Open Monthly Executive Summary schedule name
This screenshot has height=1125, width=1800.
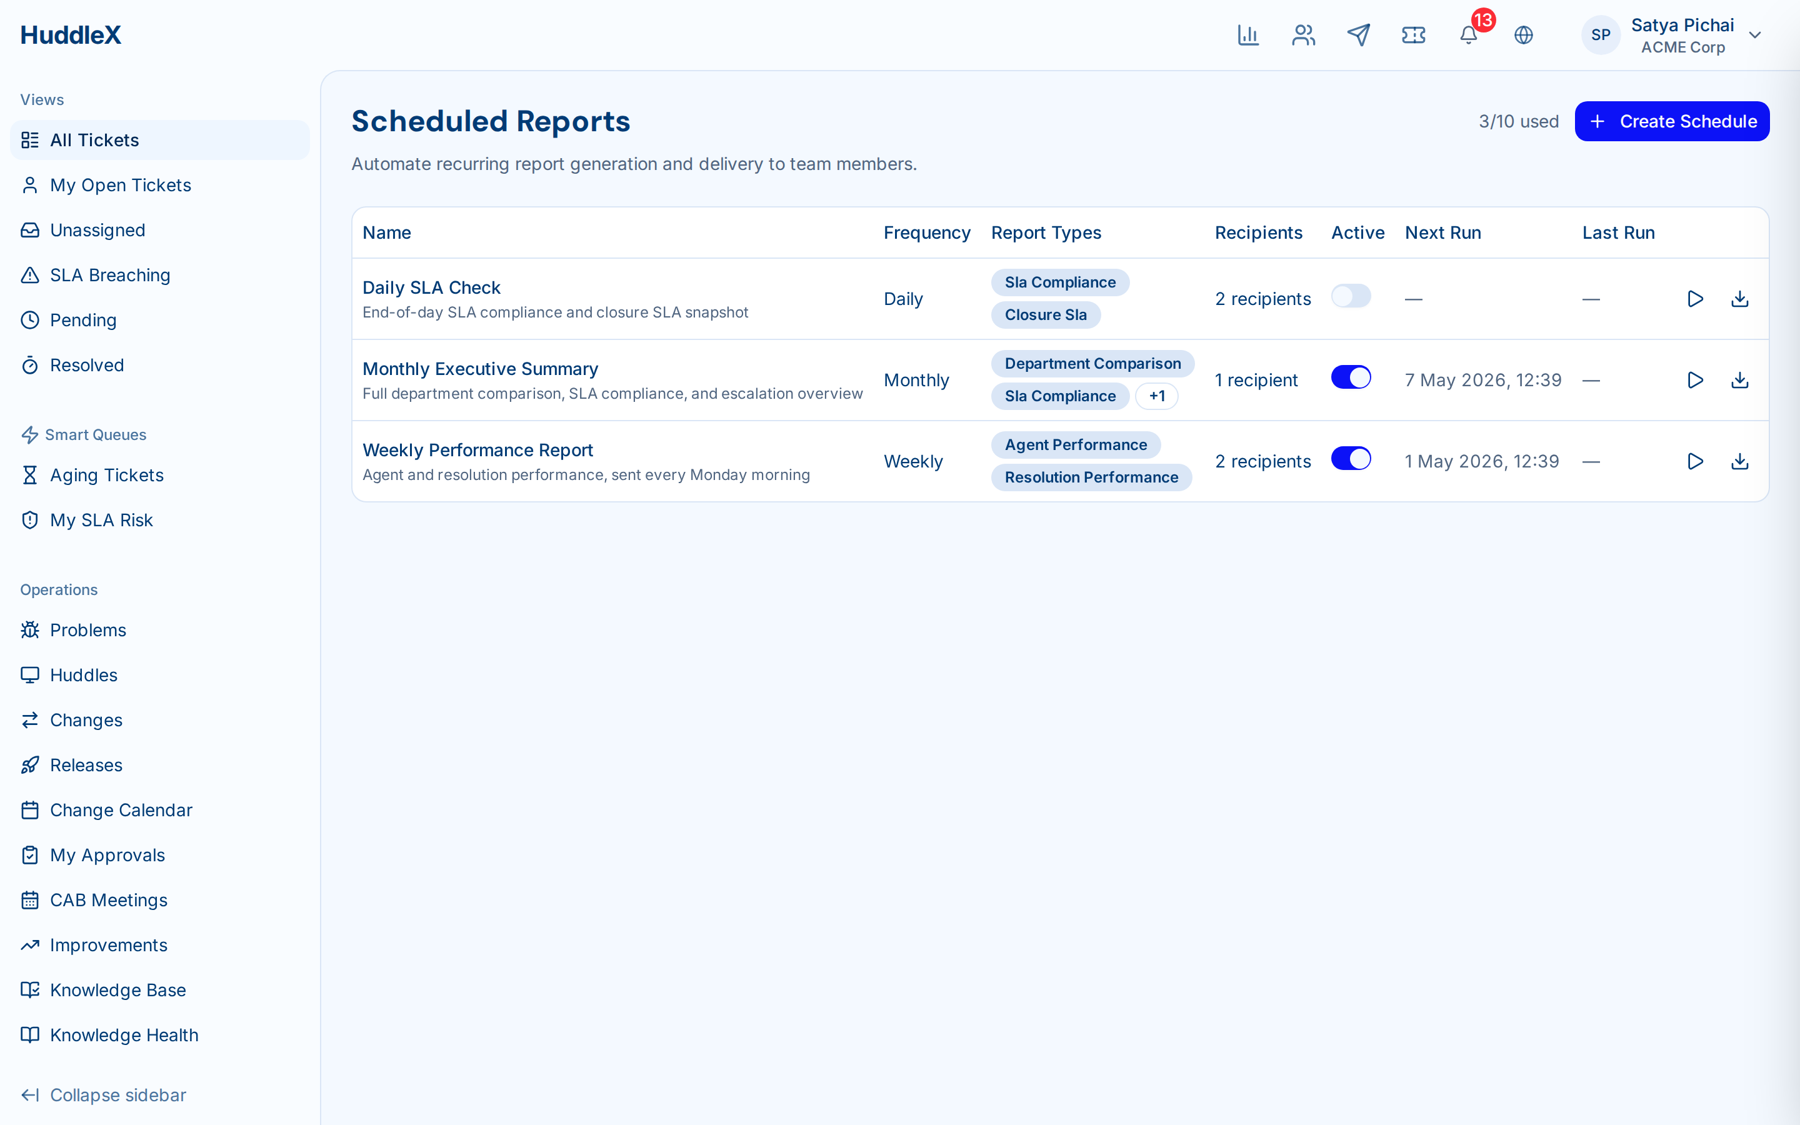tap(481, 369)
